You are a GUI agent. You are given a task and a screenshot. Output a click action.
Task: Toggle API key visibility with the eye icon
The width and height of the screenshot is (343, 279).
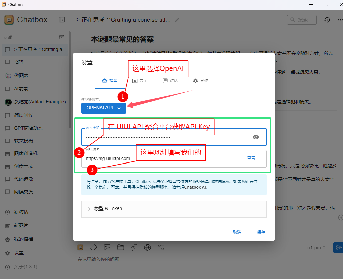pos(256,137)
